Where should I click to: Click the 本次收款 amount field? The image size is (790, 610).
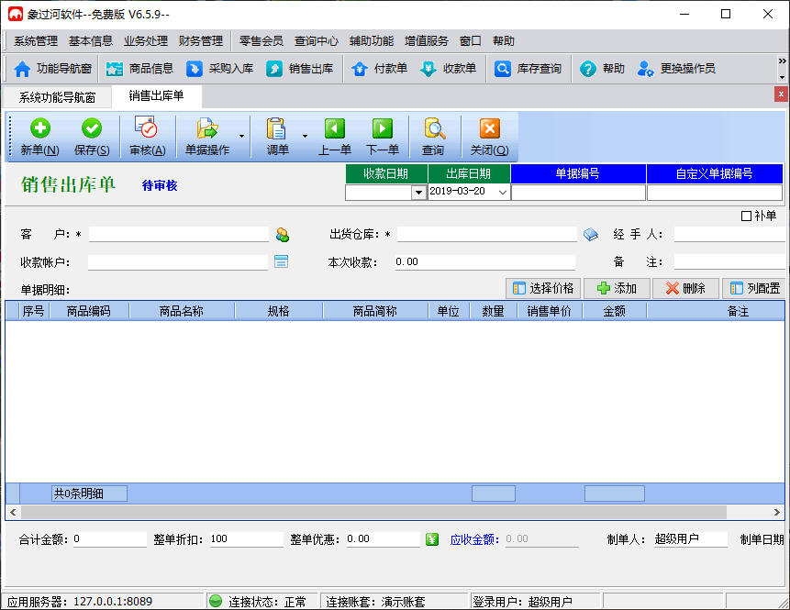[x=484, y=262]
